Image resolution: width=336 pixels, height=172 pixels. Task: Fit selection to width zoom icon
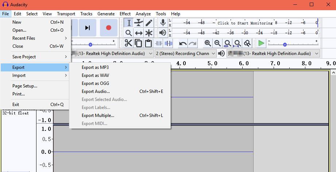tap(227, 43)
